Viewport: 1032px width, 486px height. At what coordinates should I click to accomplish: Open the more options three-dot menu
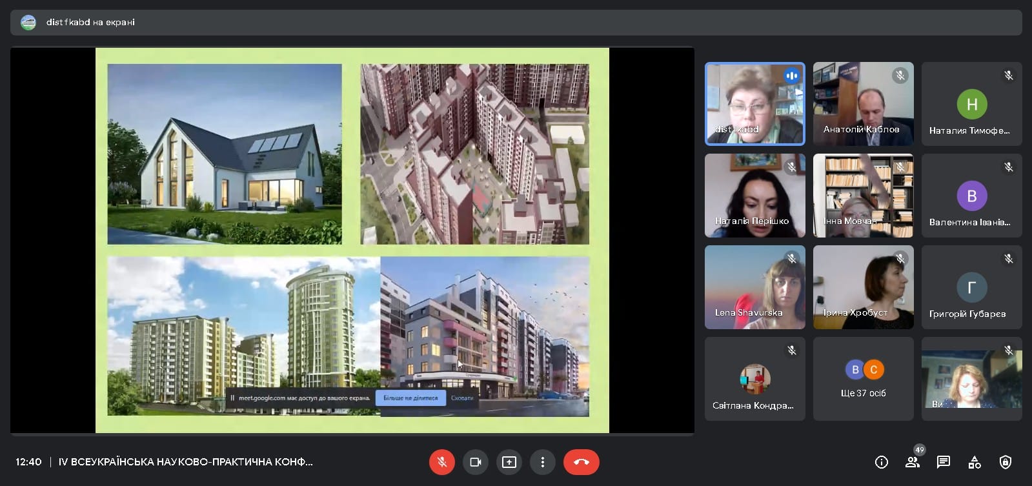543,462
